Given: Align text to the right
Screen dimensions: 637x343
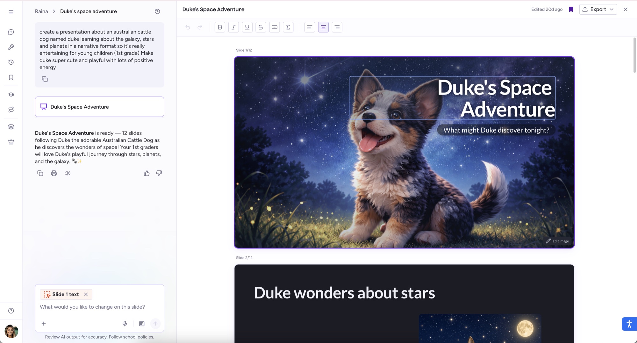Looking at the screenshot, I should point(337,27).
